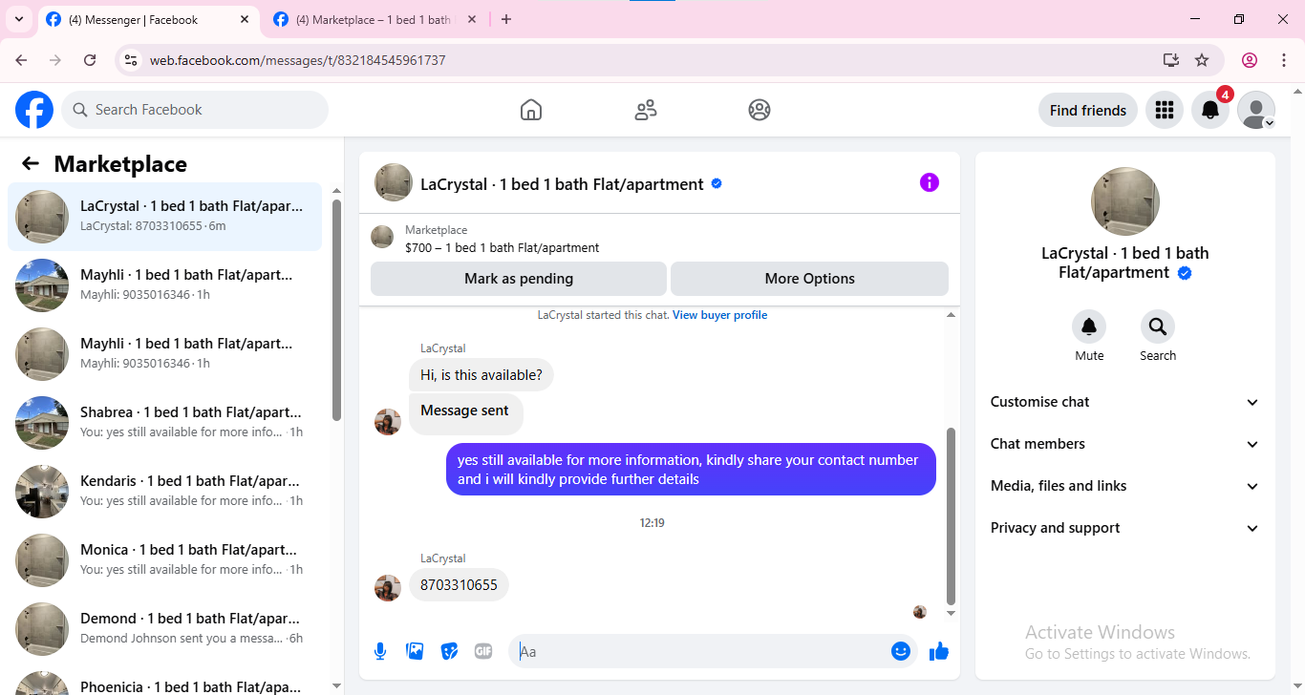Viewport: 1305px width, 695px height.
Task: Click the chat header title LaCrystal listing
Action: pos(562,184)
